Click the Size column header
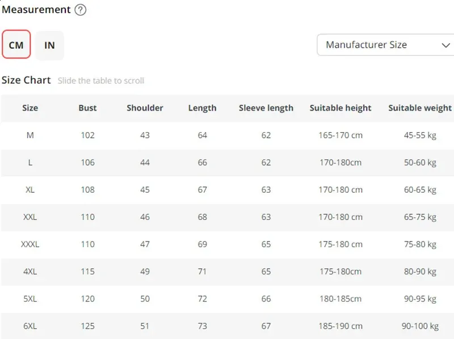 coord(30,108)
